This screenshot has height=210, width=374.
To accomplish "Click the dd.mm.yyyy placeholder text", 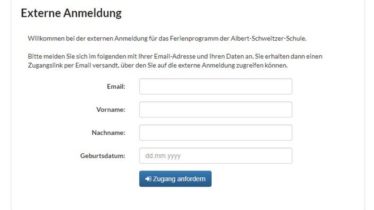I will coord(163,156).
